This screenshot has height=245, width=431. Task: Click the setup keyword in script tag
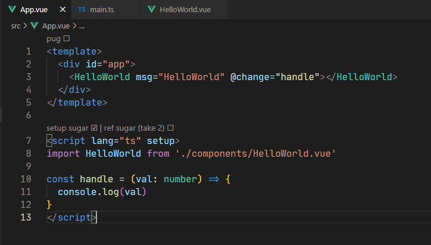click(x=160, y=141)
